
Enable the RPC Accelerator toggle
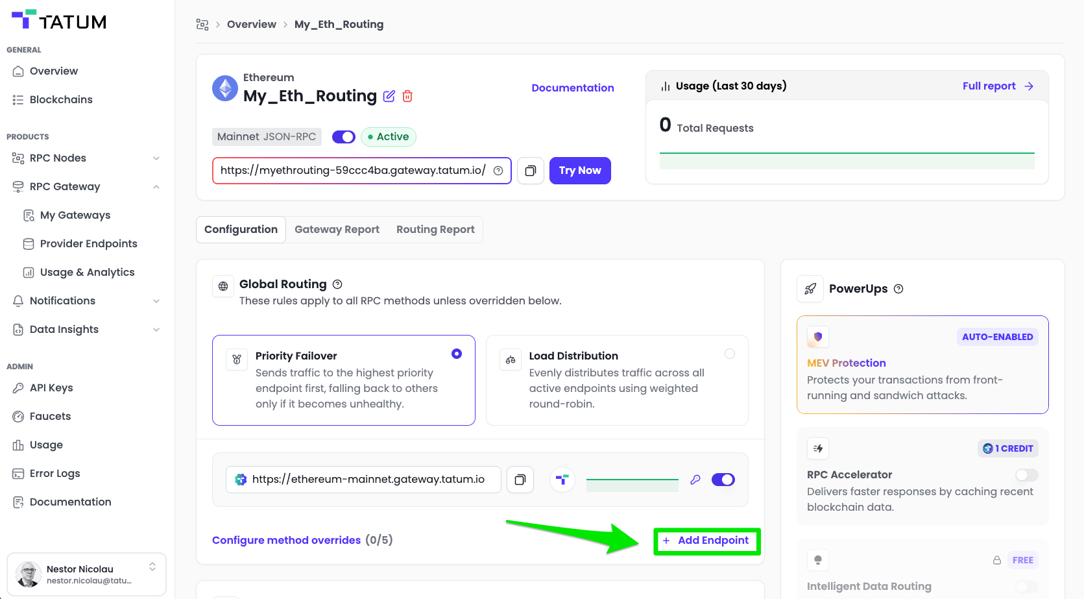tap(1027, 475)
